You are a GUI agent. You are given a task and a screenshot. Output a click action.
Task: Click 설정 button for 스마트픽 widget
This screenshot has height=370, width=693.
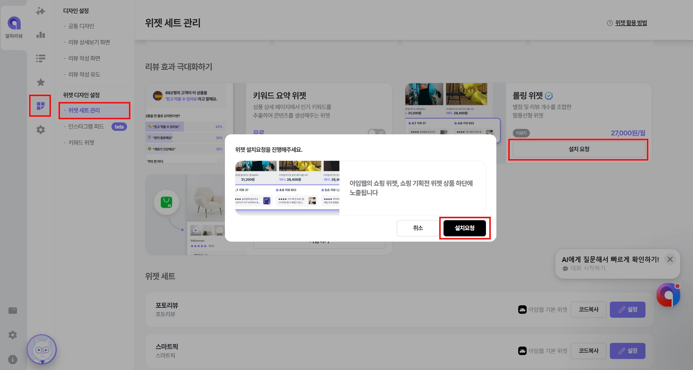click(x=627, y=351)
